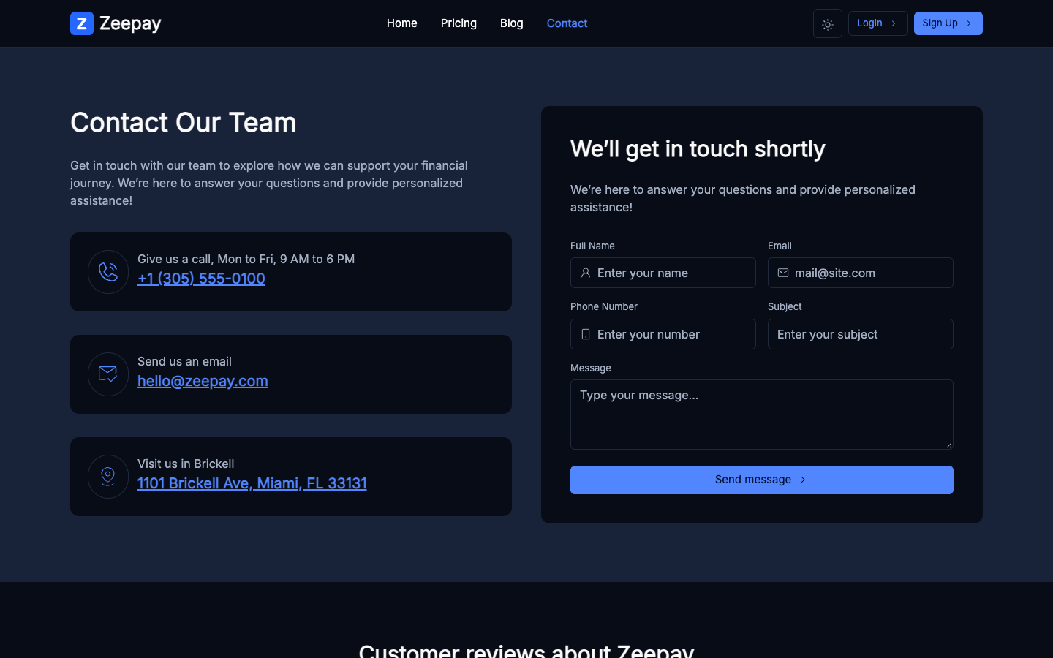Image resolution: width=1053 pixels, height=658 pixels.
Task: Focus the Phone Number input field
Action: coord(663,334)
